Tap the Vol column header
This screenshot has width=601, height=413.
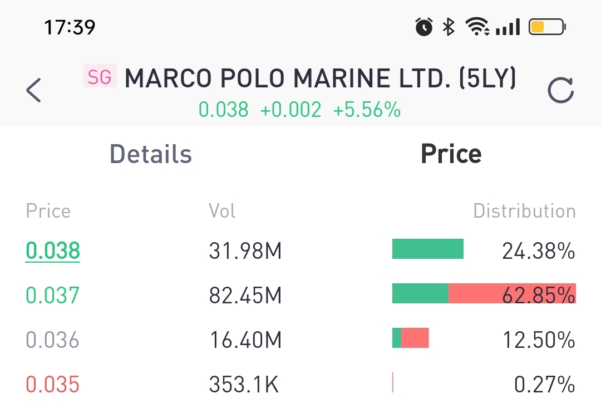[x=222, y=211]
